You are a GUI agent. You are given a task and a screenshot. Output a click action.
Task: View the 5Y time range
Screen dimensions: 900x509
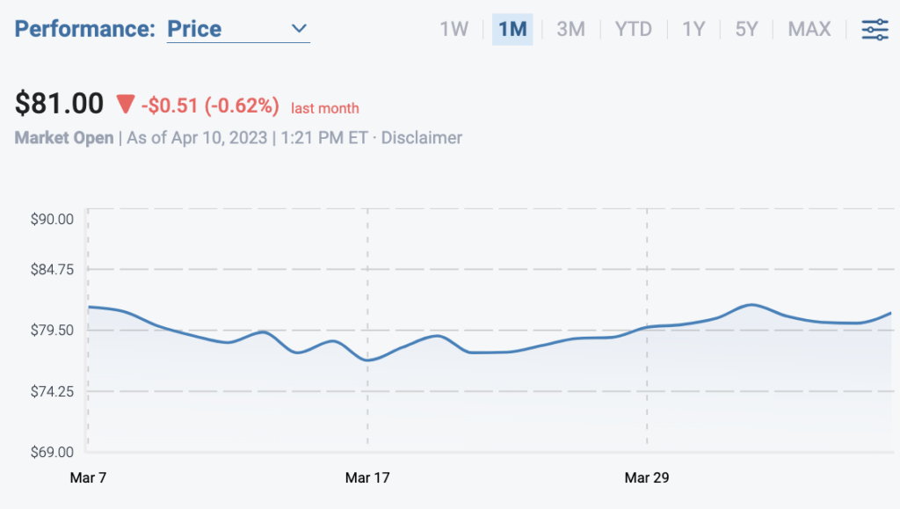coord(746,29)
